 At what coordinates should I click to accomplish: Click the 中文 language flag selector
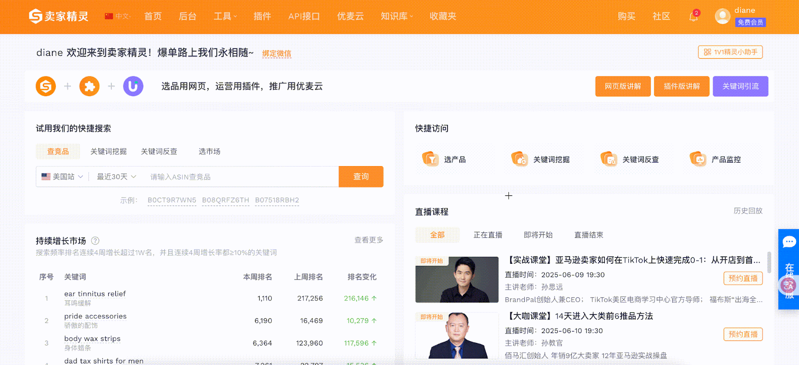pyautogui.click(x=117, y=16)
